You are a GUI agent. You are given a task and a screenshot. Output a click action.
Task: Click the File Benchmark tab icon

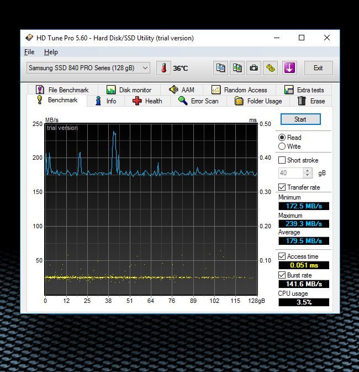40,90
